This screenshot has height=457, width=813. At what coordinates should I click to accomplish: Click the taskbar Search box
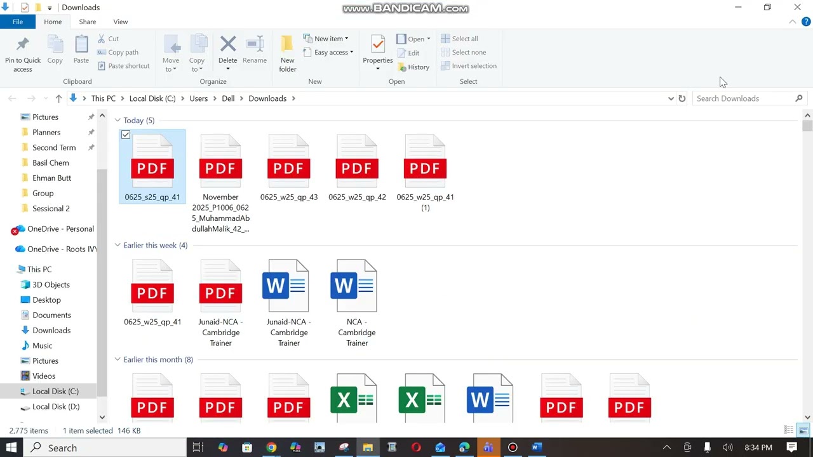(x=105, y=447)
